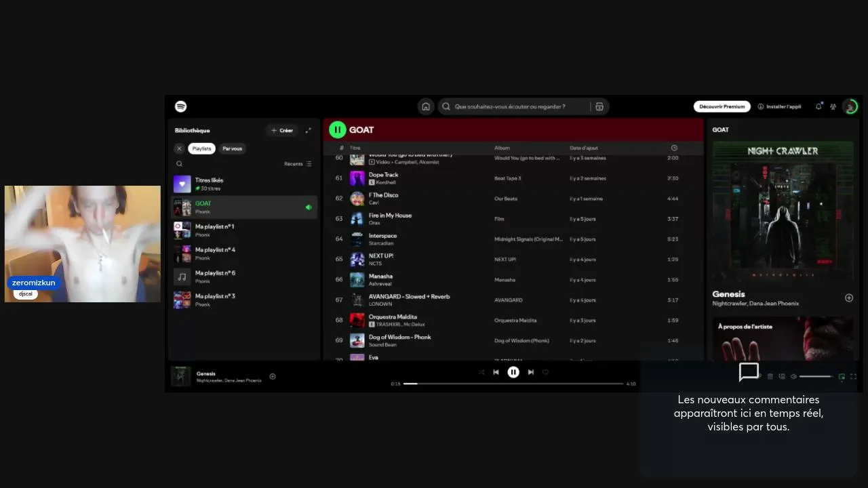
Task: Go to Spotify Home via house icon
Action: (426, 106)
